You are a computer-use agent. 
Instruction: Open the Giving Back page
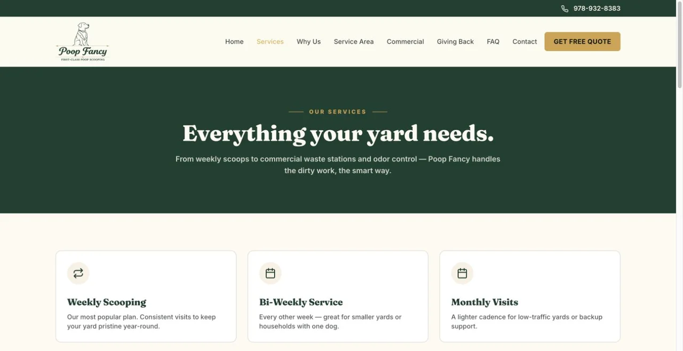coord(455,42)
